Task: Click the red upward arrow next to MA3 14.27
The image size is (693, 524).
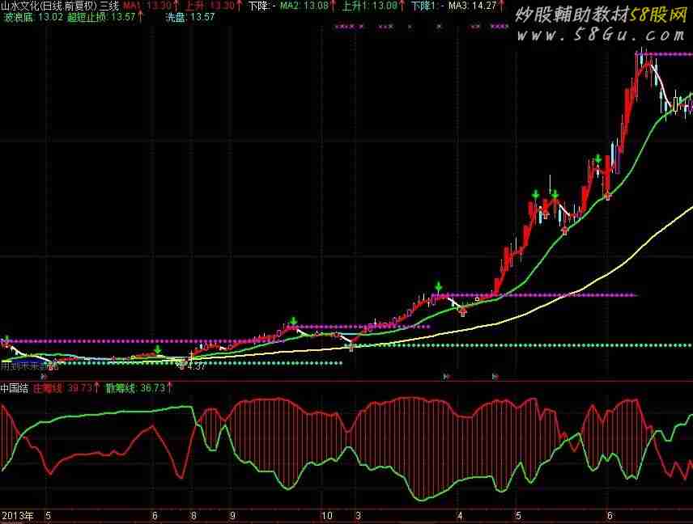Action: (x=502, y=6)
